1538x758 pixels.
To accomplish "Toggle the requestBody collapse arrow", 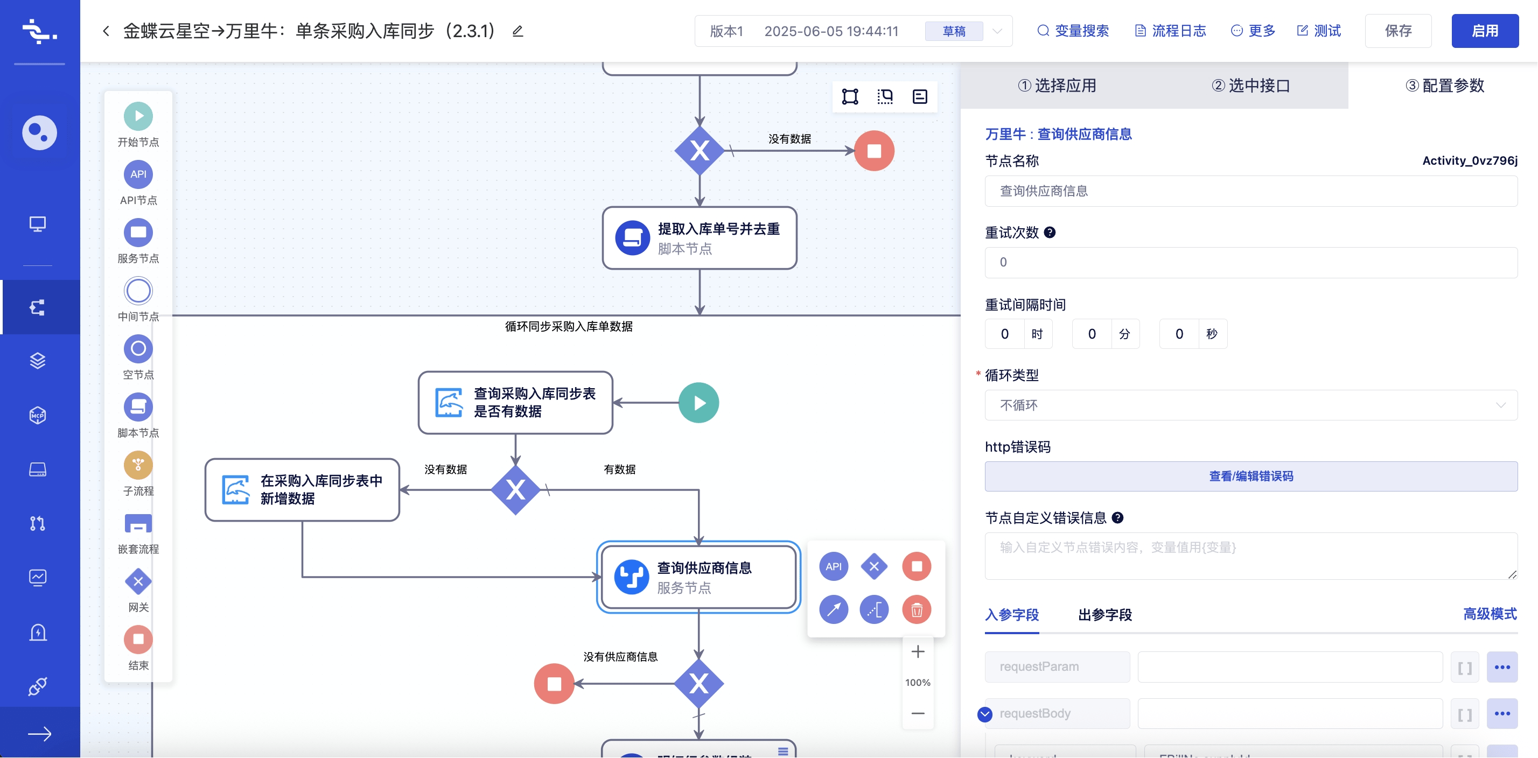I will 984,714.
